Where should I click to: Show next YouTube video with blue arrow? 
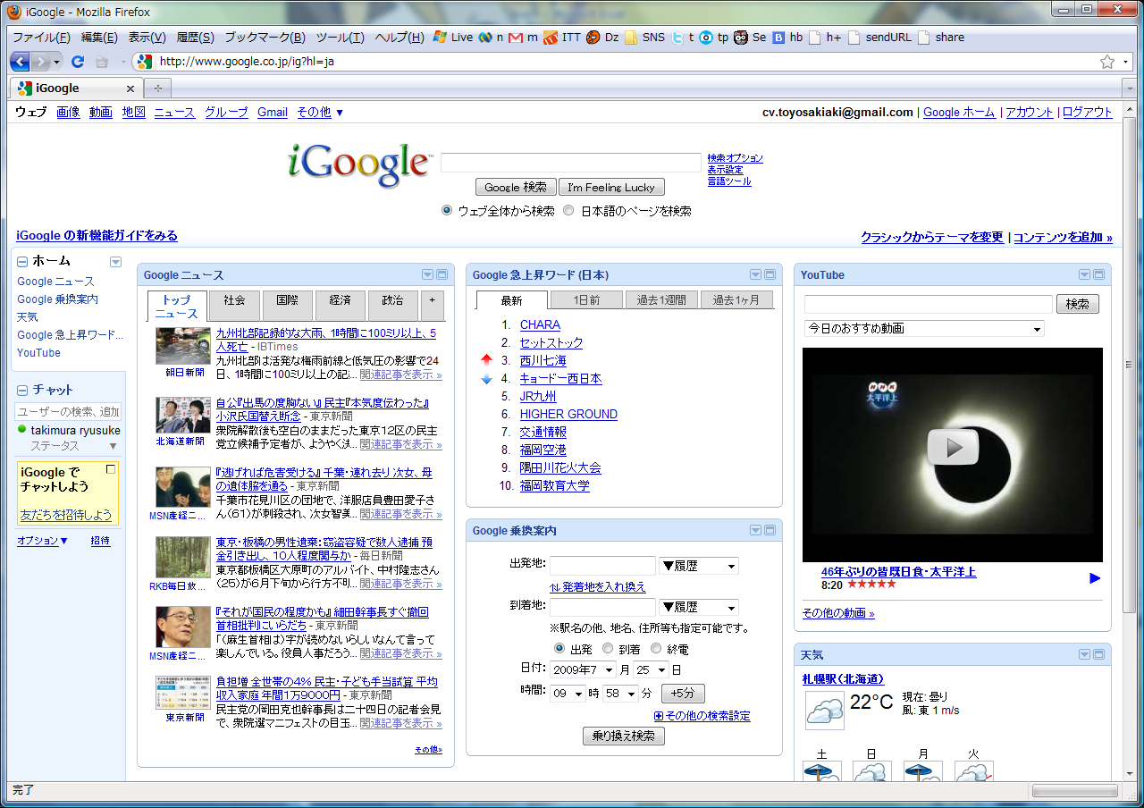tap(1095, 578)
